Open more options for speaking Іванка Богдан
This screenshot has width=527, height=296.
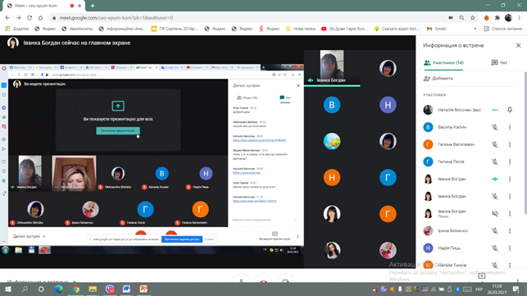(x=510, y=179)
